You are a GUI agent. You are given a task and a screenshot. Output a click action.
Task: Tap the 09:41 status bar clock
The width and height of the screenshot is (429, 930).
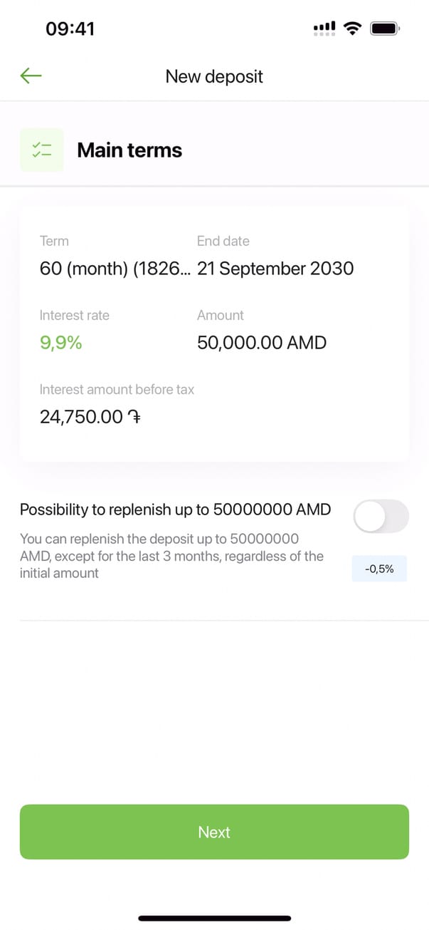click(x=70, y=29)
